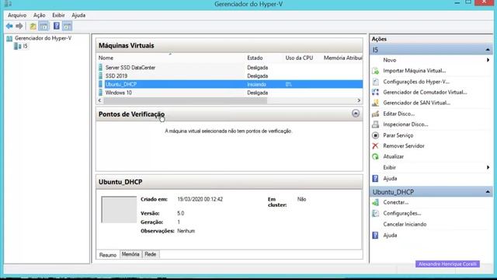Open the Ajuda menu in the menu bar

(78, 16)
